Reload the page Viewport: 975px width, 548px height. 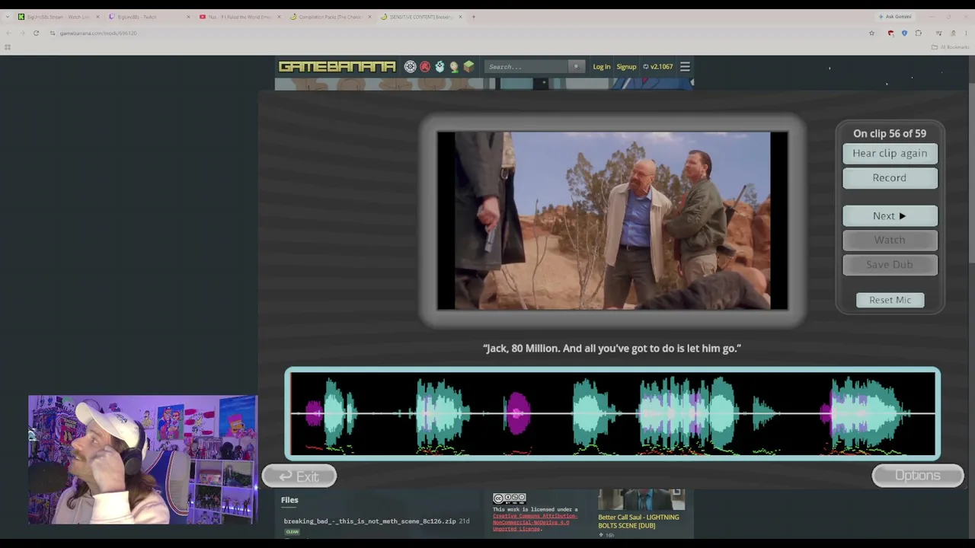[x=36, y=33]
